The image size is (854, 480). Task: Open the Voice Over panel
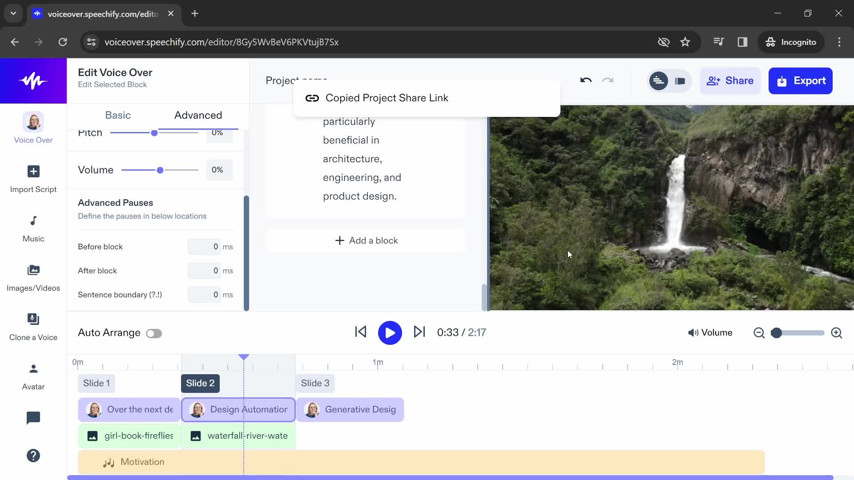pos(33,128)
